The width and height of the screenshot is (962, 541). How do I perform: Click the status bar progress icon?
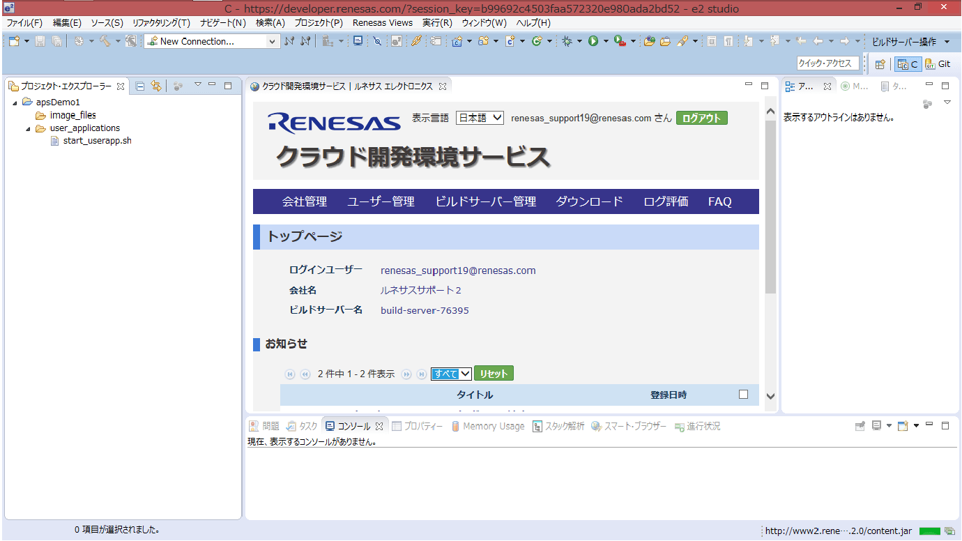[949, 531]
